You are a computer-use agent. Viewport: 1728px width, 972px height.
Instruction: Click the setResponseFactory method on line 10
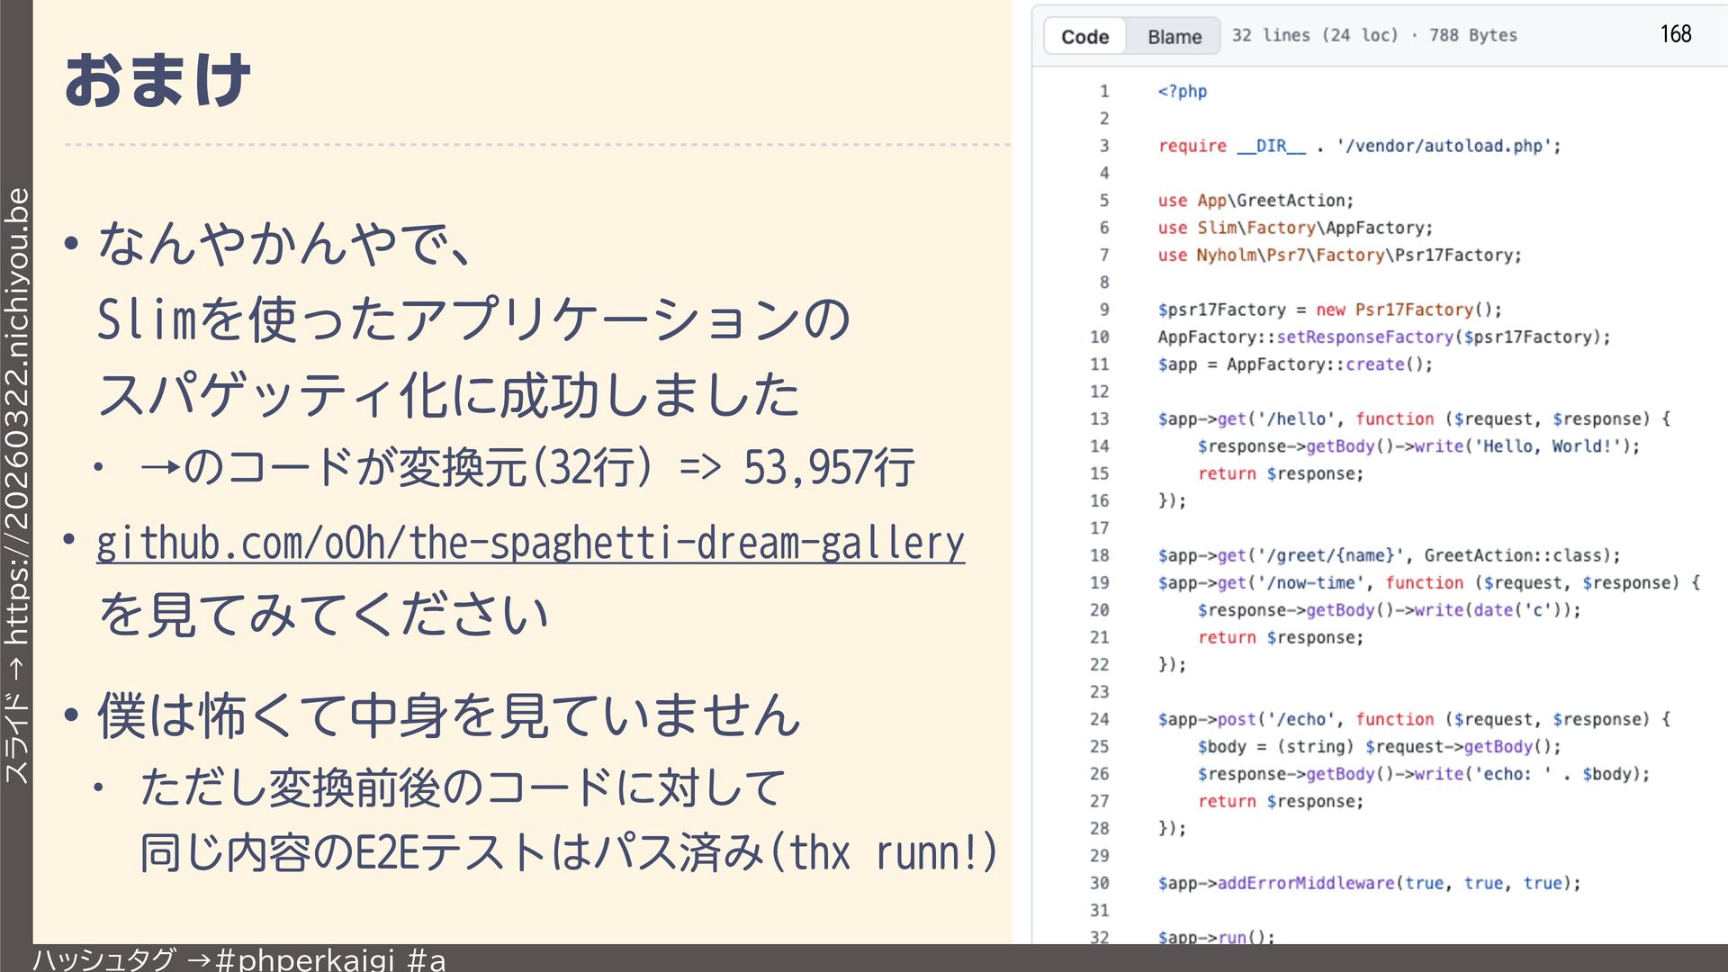click(x=1364, y=337)
